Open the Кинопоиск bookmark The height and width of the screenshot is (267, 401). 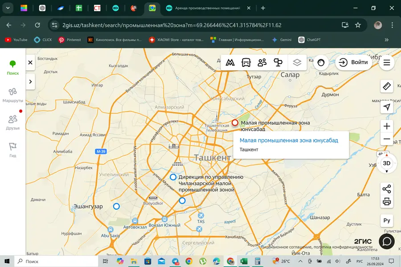pyautogui.click(x=115, y=40)
